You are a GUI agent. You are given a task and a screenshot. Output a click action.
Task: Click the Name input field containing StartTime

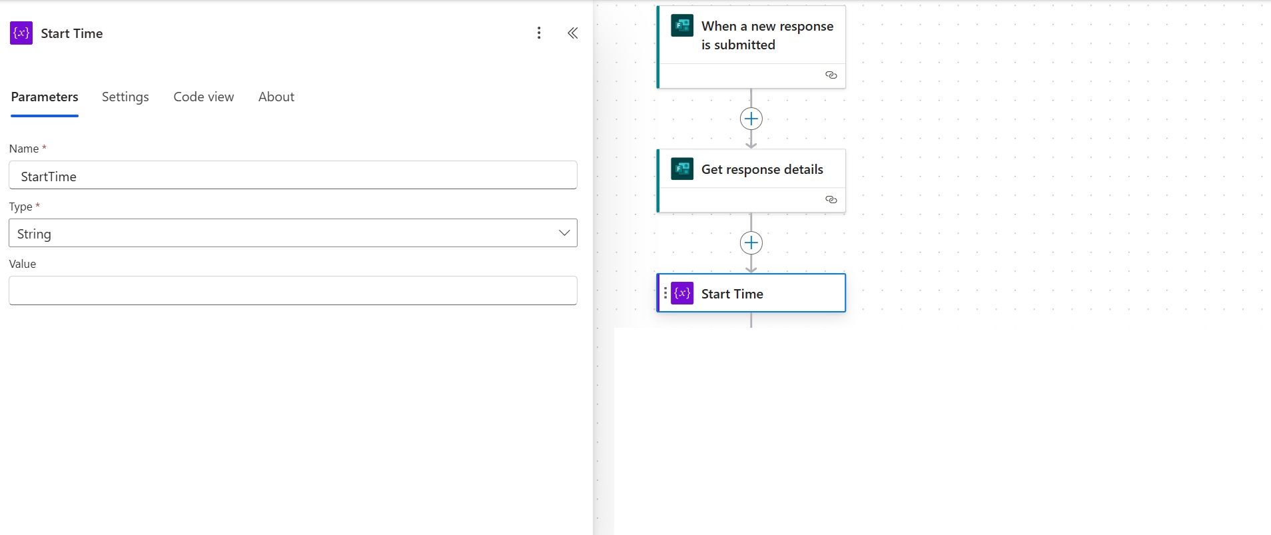[x=293, y=175]
